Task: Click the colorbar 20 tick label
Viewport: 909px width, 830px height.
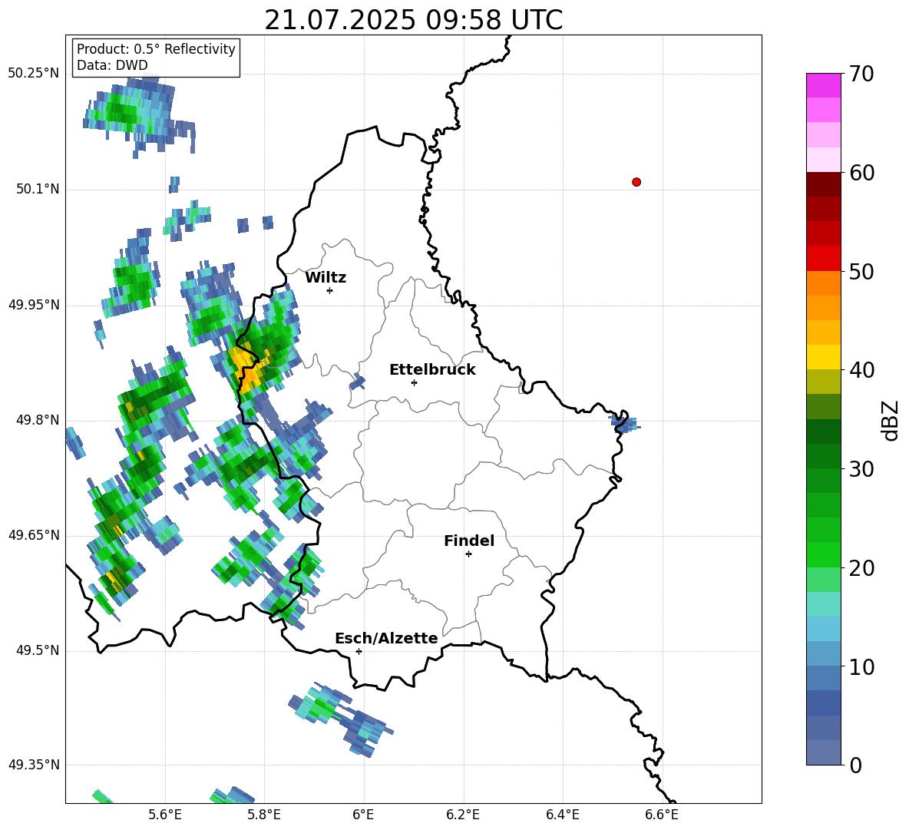Action: (x=861, y=568)
